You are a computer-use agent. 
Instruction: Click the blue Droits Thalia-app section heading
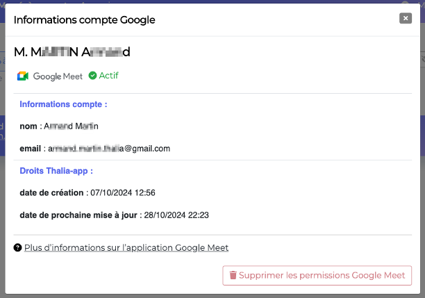(x=56, y=171)
